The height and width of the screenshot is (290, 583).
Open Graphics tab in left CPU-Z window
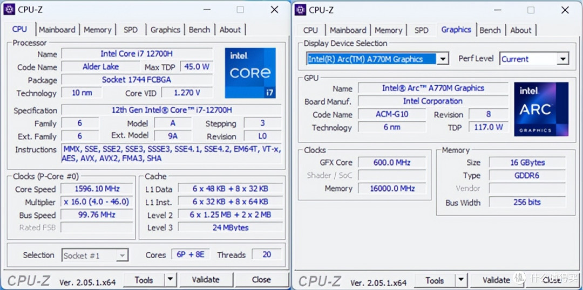tap(165, 30)
